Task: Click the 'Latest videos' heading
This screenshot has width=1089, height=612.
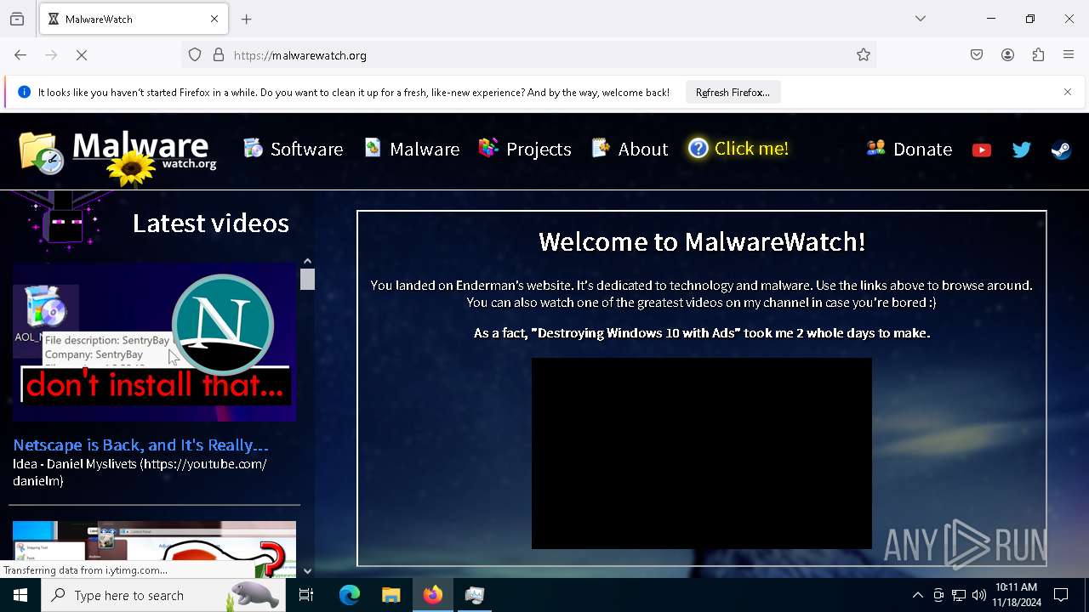Action: (211, 223)
